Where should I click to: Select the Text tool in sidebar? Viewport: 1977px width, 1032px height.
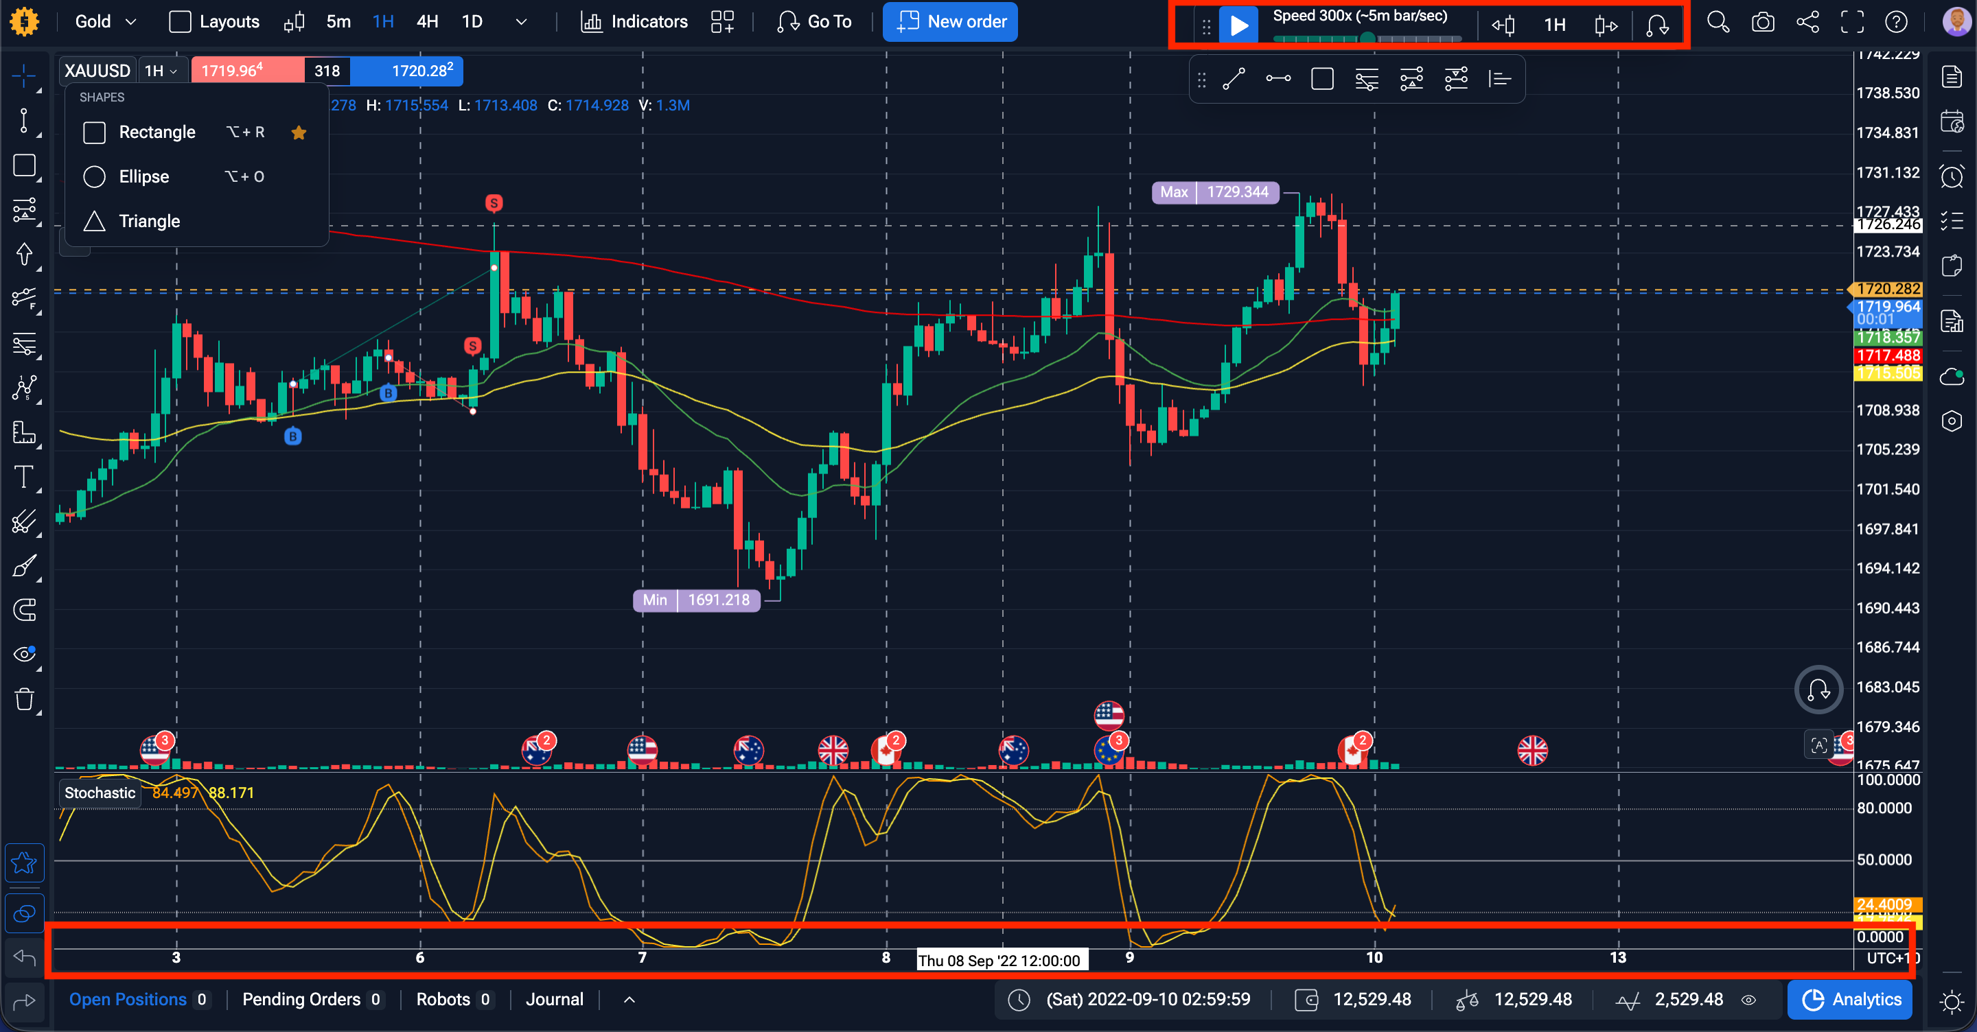[25, 478]
